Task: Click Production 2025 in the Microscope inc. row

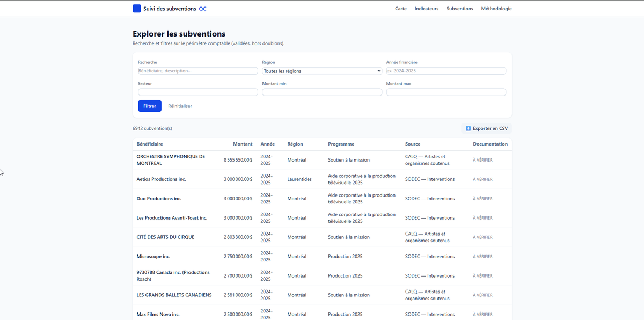Action: click(345, 257)
